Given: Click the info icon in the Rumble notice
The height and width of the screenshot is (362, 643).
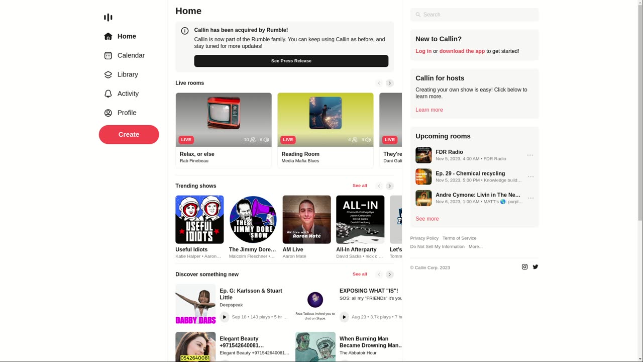Looking at the screenshot, I should (x=185, y=31).
